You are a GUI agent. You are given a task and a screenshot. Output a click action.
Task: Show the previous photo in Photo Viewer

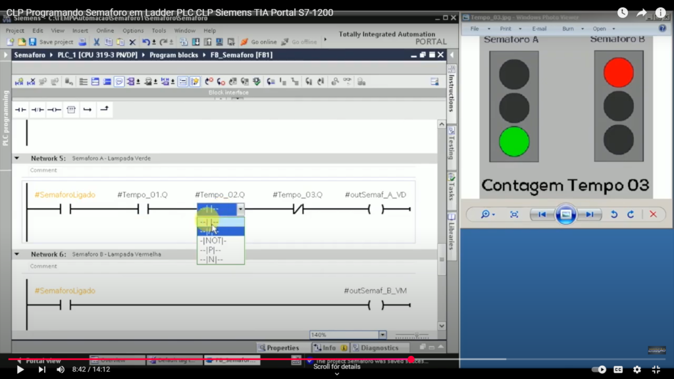[x=542, y=214]
